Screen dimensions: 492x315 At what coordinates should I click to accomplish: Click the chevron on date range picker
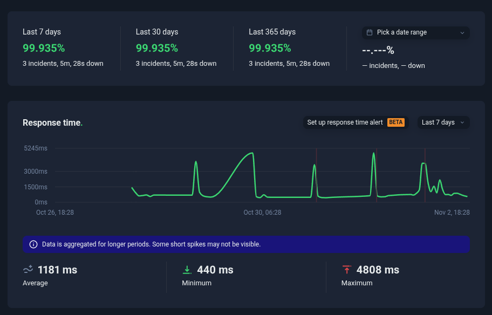pos(462,33)
